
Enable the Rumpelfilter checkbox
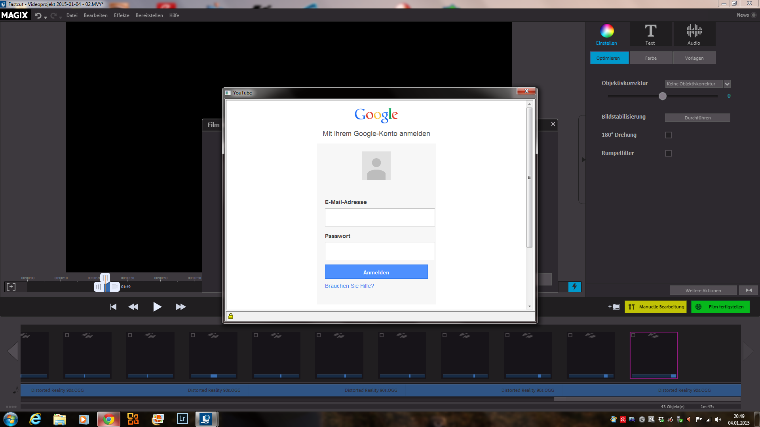click(x=668, y=153)
